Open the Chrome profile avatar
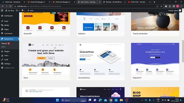Screen dimensions: 184x103 tap(178, 6)
